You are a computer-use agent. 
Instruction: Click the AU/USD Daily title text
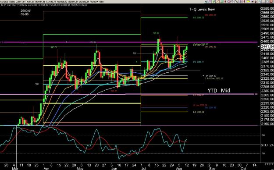8,2
